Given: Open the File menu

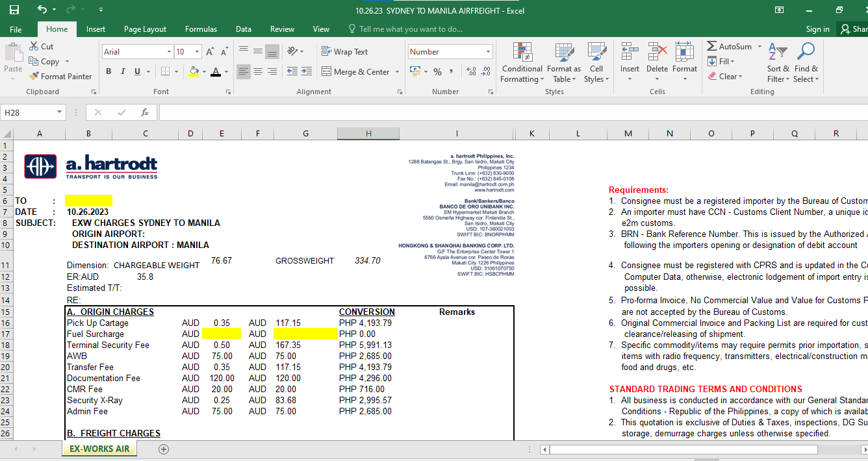Looking at the screenshot, I should coord(16,29).
